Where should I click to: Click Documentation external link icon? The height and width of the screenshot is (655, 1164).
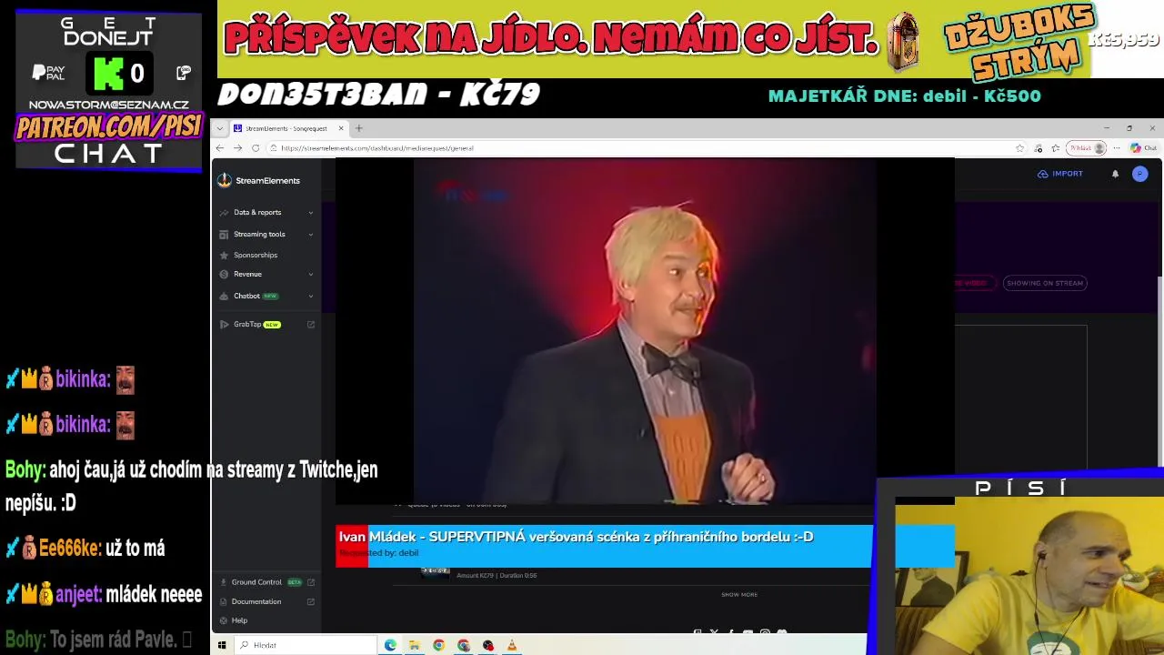click(310, 601)
